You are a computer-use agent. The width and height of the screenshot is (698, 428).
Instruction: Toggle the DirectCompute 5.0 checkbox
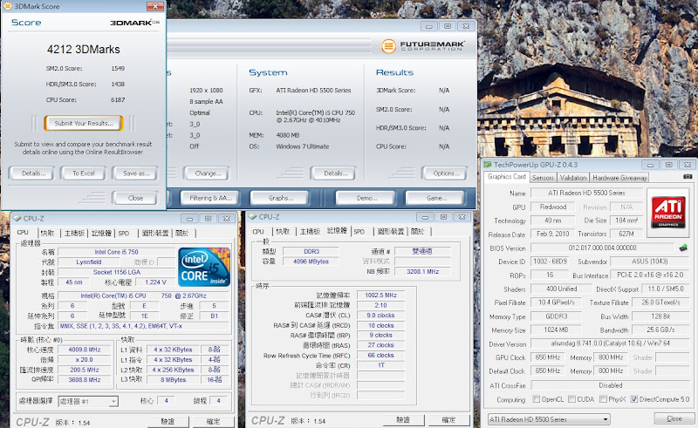pos(634,399)
